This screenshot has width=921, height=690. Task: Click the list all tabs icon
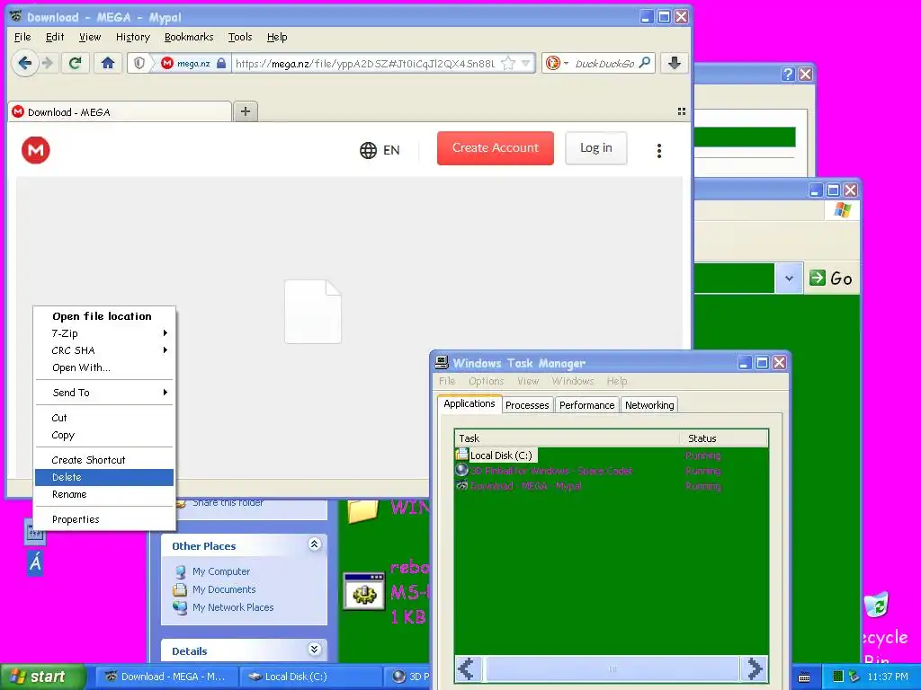point(682,111)
